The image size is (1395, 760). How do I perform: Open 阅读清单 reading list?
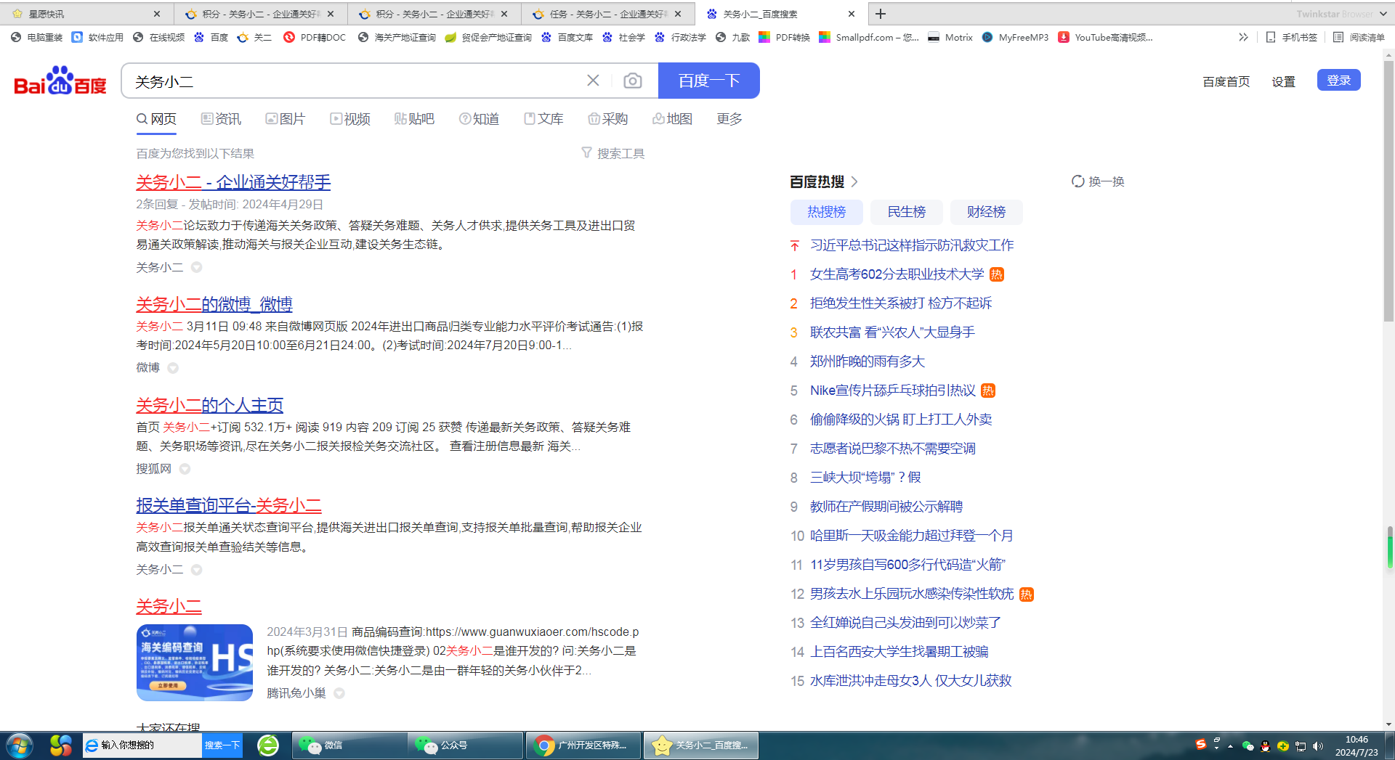[1359, 37]
